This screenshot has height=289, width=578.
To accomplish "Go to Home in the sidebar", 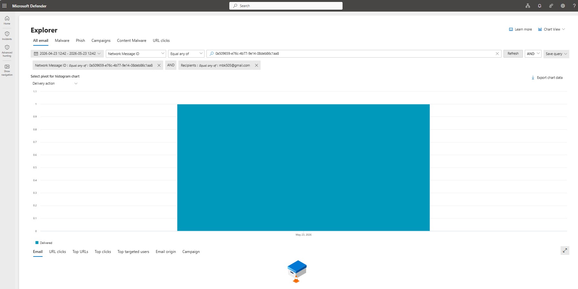I will (7, 20).
